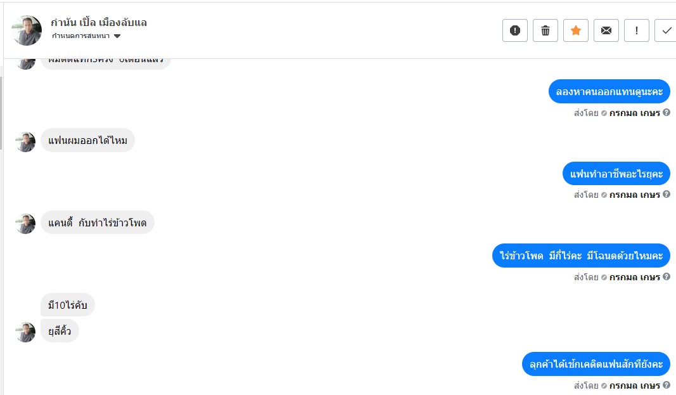Open sender กรกมล เกษร under 'แฟนทำอาชีพอะไรคะ'
676x395 pixels.
pos(634,195)
